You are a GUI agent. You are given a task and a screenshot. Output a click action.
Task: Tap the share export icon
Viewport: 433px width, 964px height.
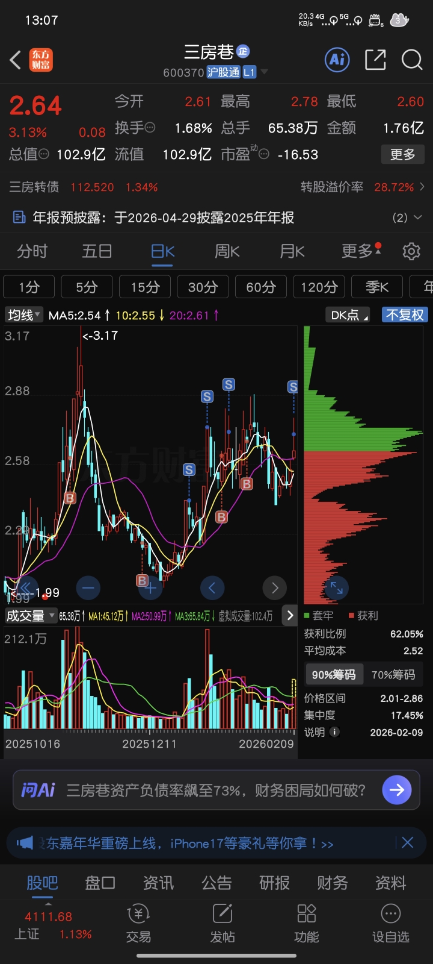pyautogui.click(x=375, y=60)
